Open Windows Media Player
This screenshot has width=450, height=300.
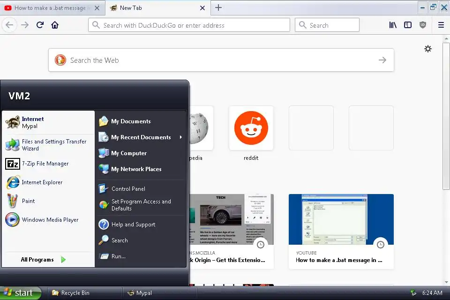coord(48,220)
